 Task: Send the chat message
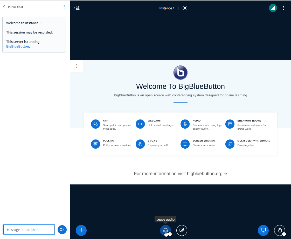[x=62, y=230]
